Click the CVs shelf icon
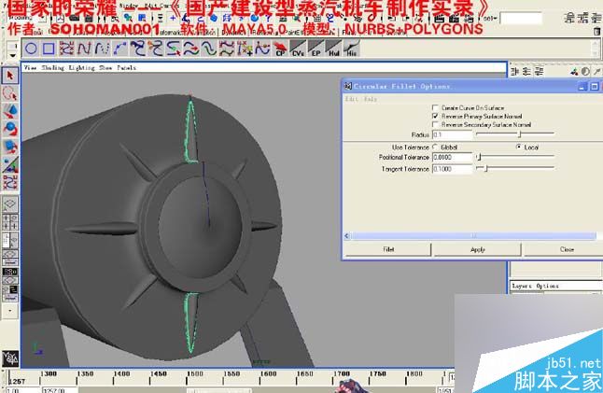The width and height of the screenshot is (603, 393). coord(298,49)
